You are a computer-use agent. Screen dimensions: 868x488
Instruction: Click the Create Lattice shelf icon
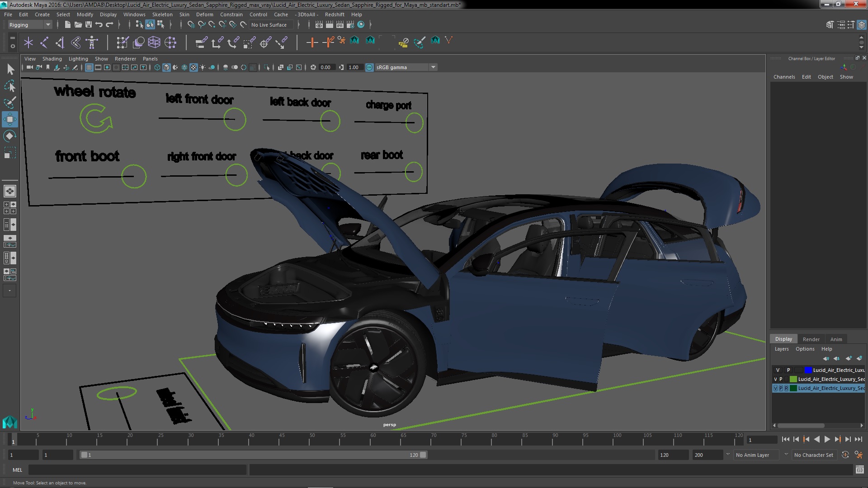(x=154, y=42)
